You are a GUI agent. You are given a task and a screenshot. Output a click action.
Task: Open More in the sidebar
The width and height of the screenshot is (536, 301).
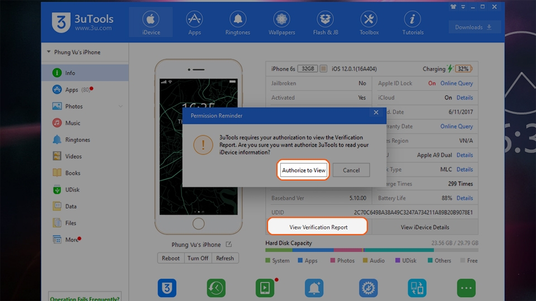(x=85, y=240)
